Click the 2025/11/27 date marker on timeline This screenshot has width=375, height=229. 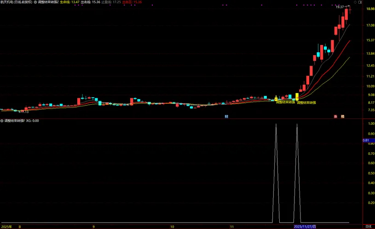305,227
